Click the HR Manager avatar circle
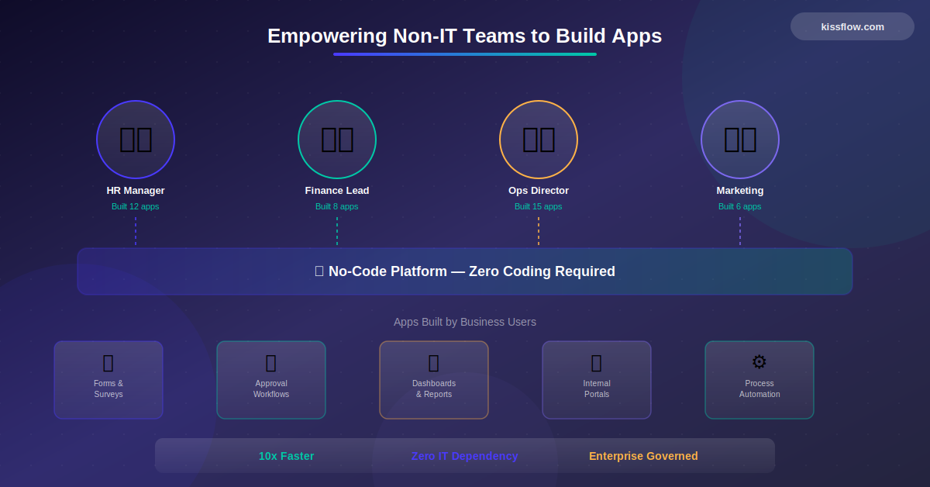Image resolution: width=930 pixels, height=487 pixels. (136, 140)
